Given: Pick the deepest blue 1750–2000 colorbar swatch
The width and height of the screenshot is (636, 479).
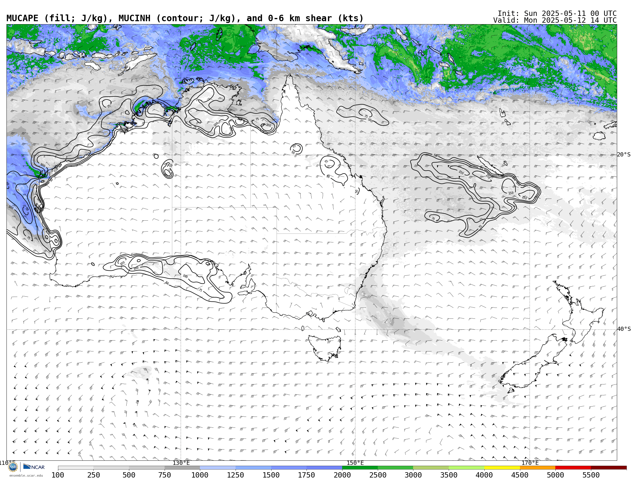Looking at the screenshot, I should click(x=324, y=468).
